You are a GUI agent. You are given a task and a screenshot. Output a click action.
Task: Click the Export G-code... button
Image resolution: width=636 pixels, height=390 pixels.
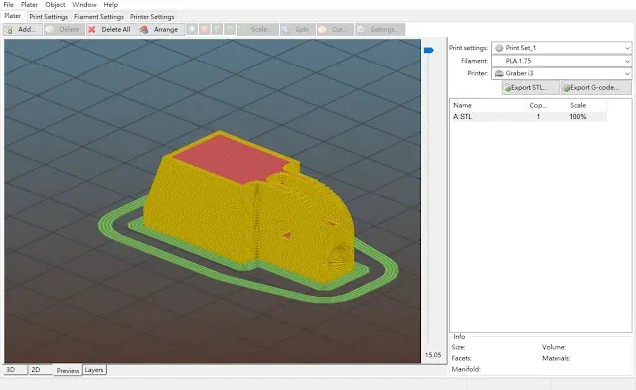pos(596,87)
